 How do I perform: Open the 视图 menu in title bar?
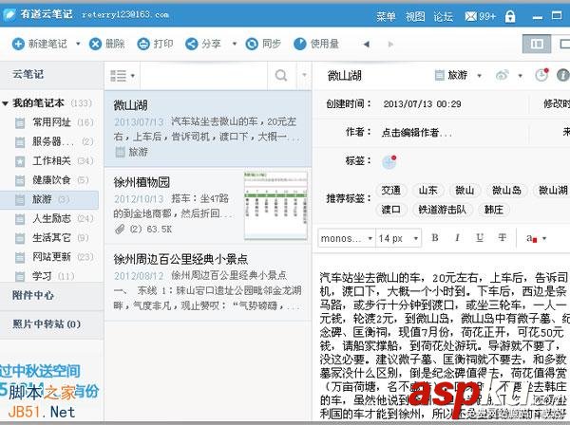coord(415,16)
